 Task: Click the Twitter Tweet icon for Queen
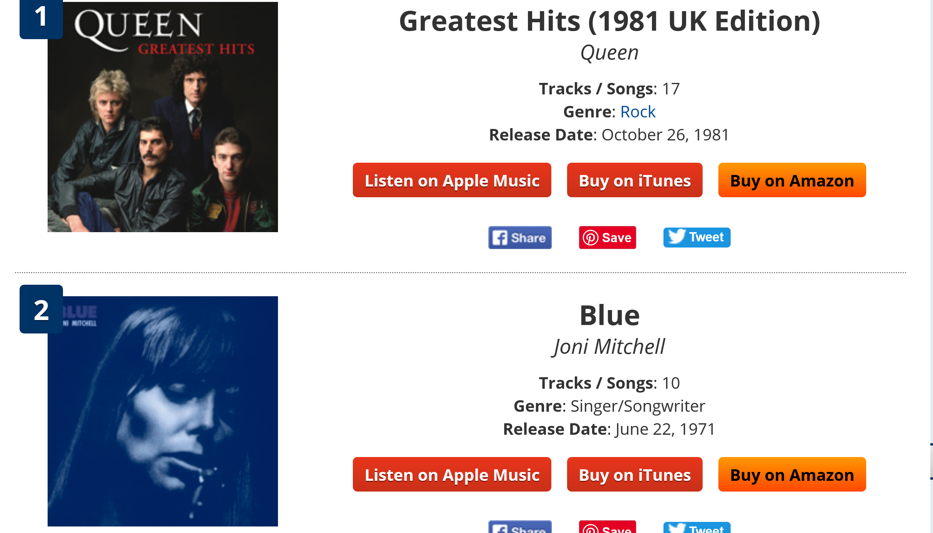696,237
